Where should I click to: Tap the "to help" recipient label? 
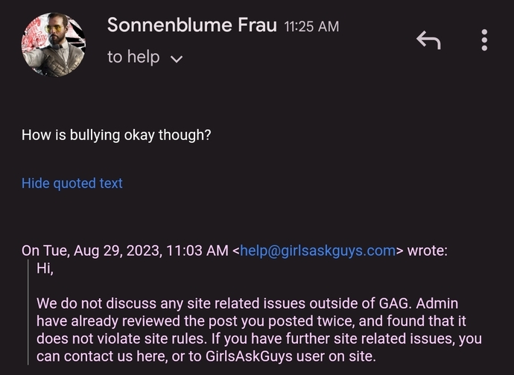133,57
